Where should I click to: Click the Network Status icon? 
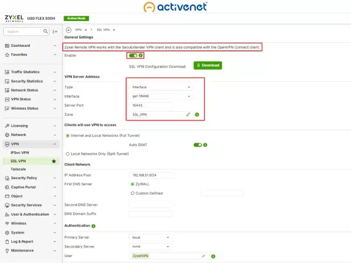tap(7, 90)
